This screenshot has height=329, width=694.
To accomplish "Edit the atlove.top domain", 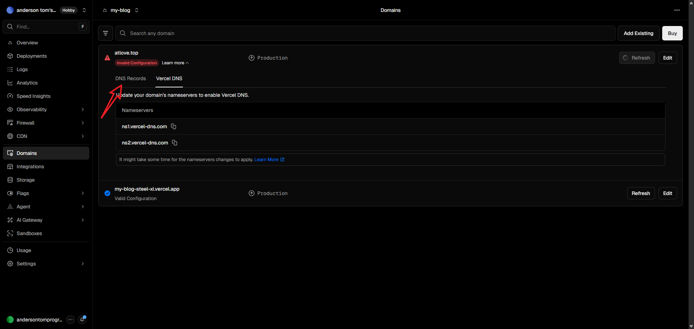I will tap(668, 58).
